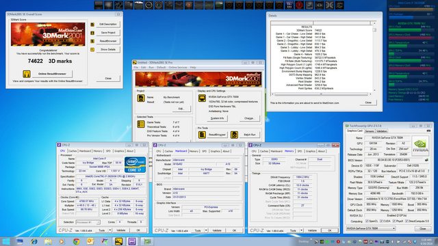438x246 pixels.
Task: Open Google Chrome from the taskbar
Action: tap(76, 241)
